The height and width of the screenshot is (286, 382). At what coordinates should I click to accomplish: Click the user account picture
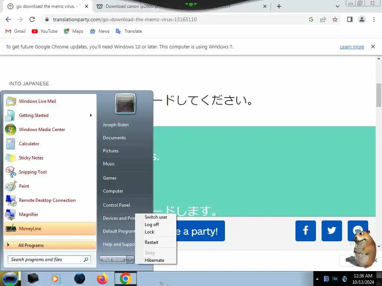(x=125, y=104)
